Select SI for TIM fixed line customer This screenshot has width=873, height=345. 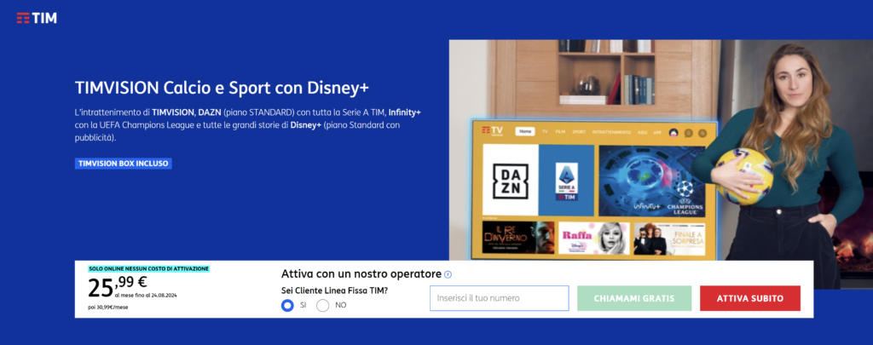[287, 305]
